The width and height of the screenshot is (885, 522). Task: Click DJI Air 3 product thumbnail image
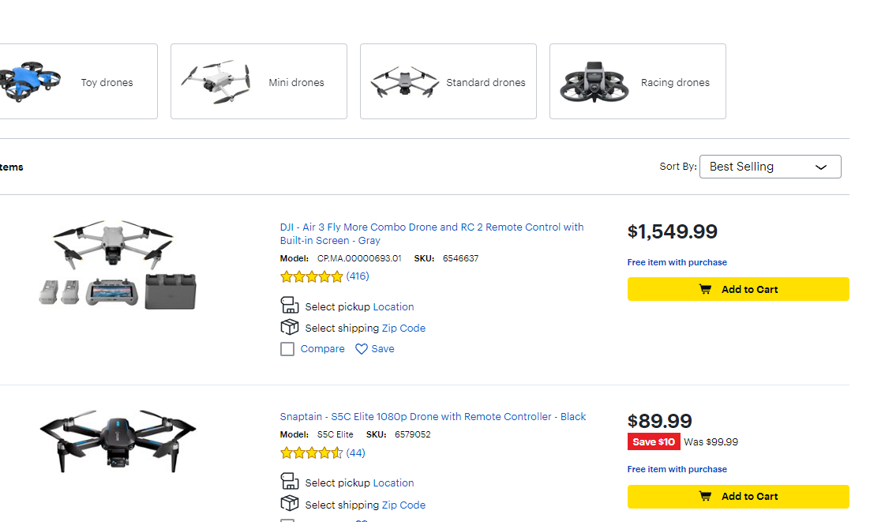pyautogui.click(x=117, y=265)
